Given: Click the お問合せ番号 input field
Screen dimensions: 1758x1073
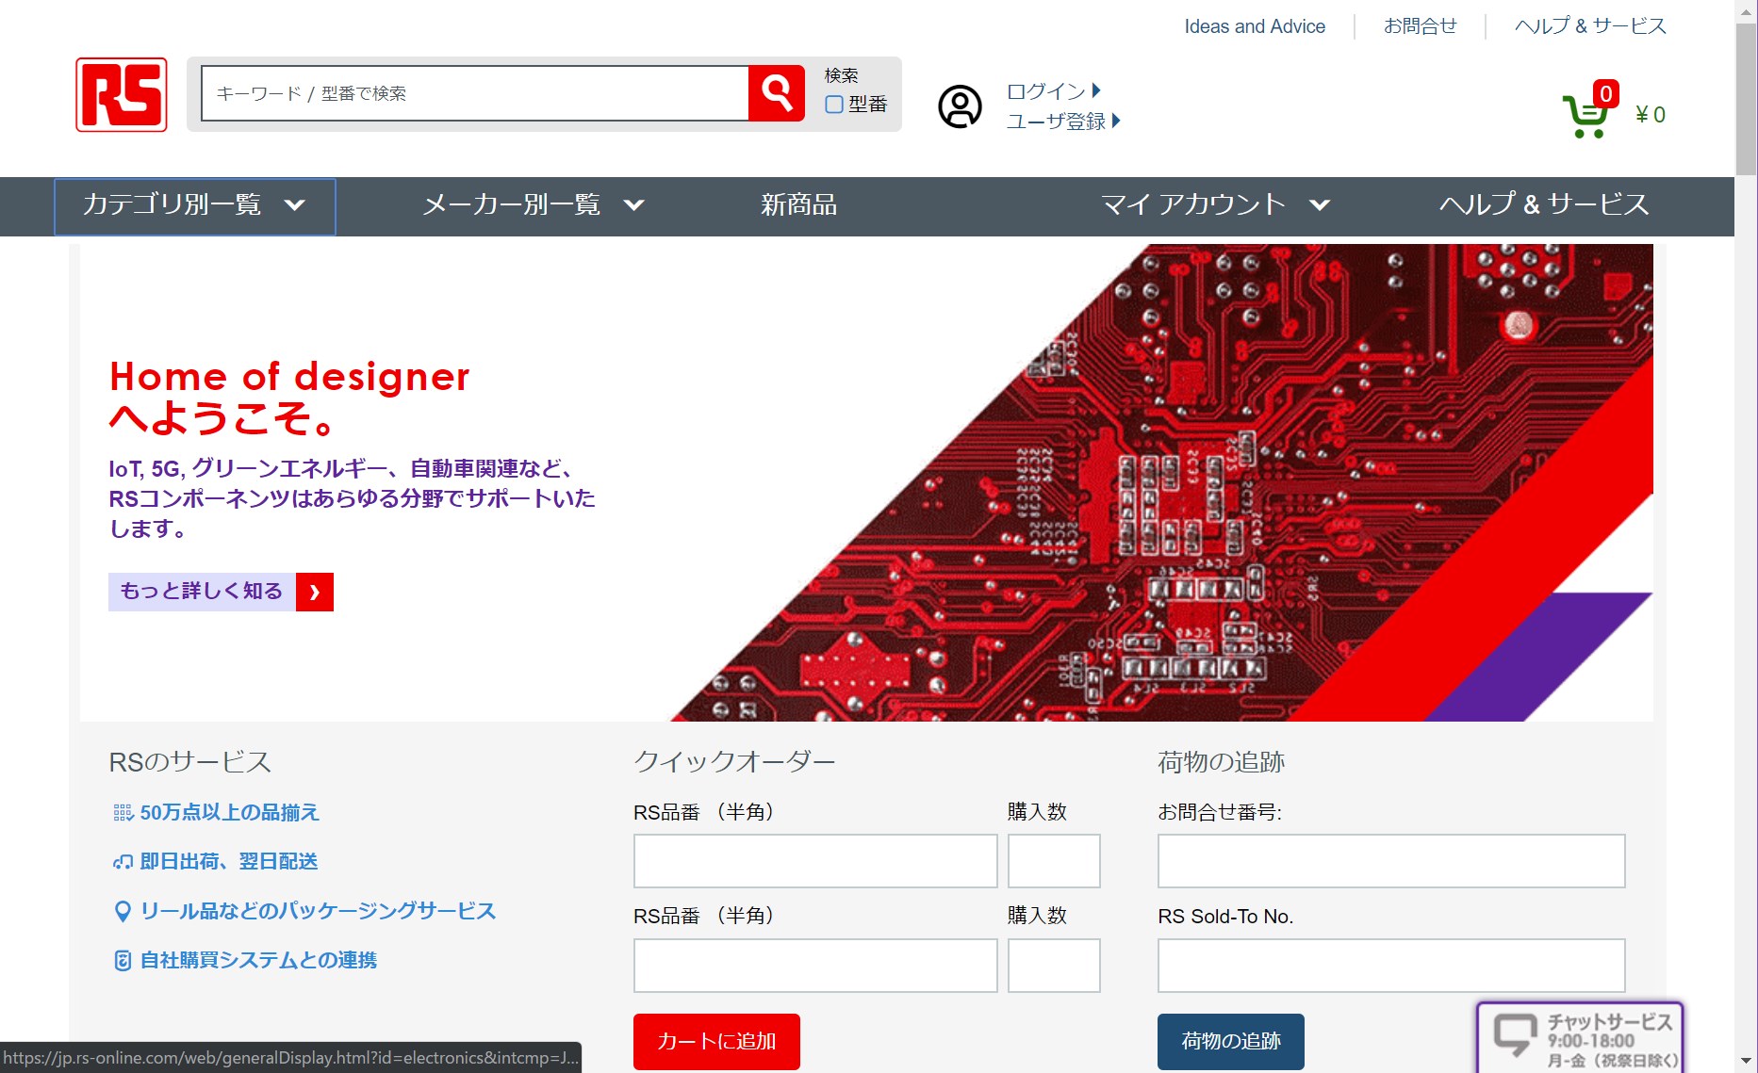Looking at the screenshot, I should [1391, 861].
